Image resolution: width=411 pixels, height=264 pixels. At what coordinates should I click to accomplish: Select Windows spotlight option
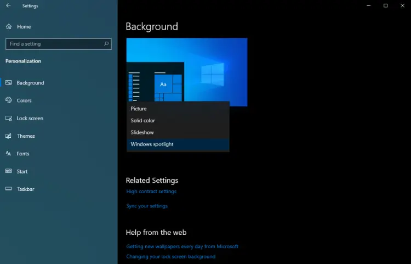178,144
